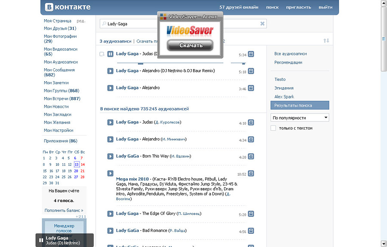
Task: Pause the playing Lady Gaga Judas track
Action: pyautogui.click(x=110, y=54)
